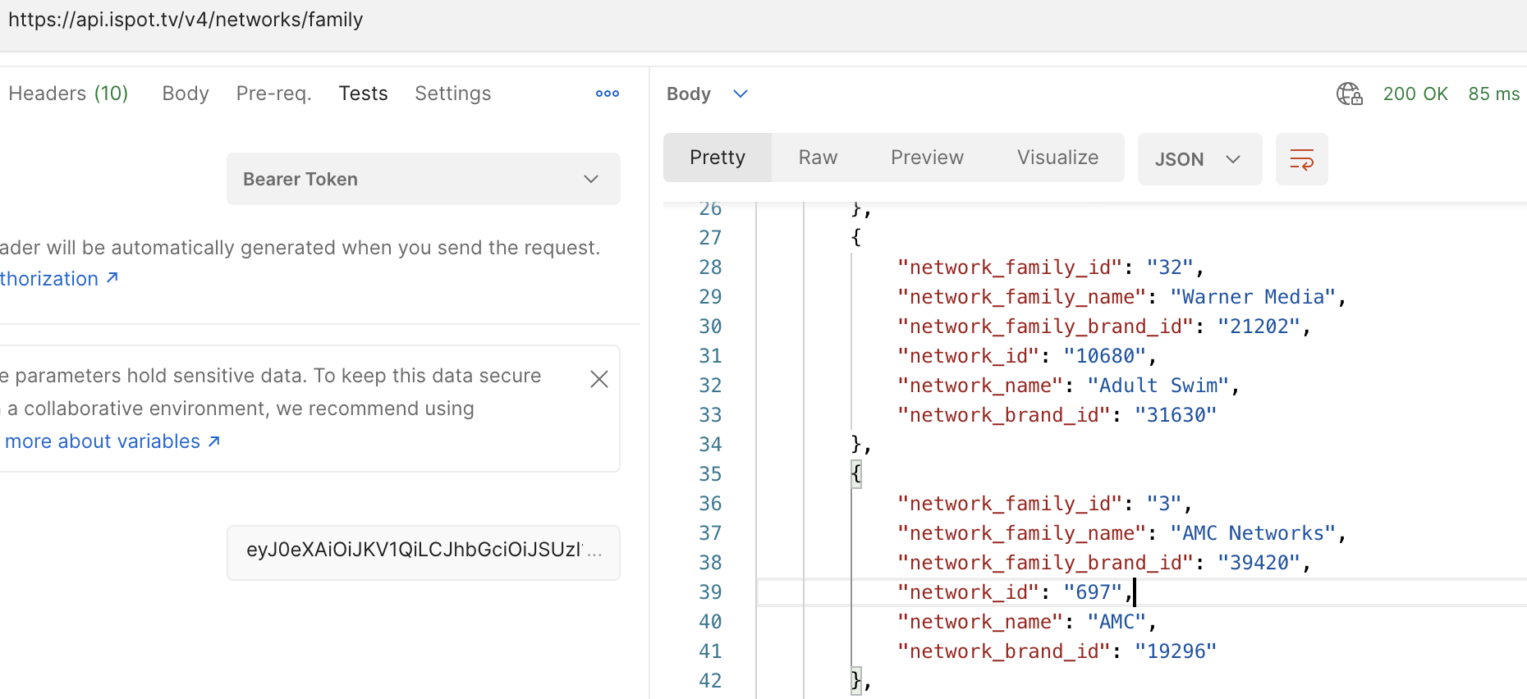
Task: Open the Preview response view
Action: [927, 158]
